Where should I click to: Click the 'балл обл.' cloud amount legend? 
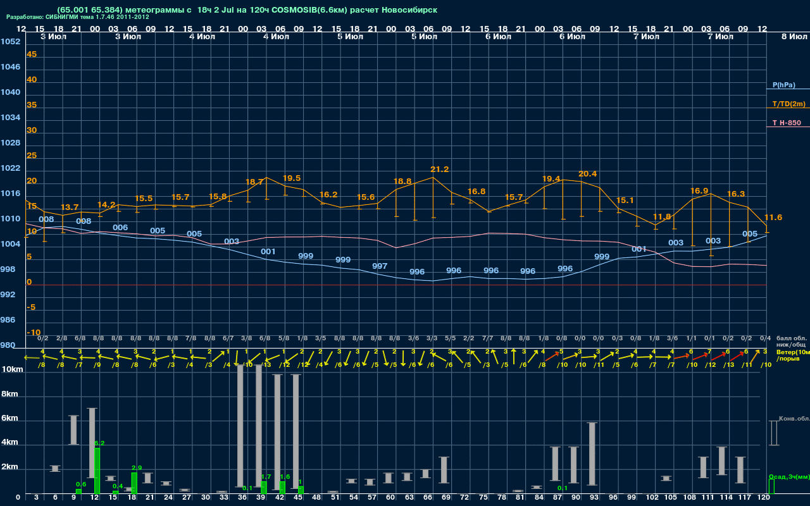click(x=790, y=338)
